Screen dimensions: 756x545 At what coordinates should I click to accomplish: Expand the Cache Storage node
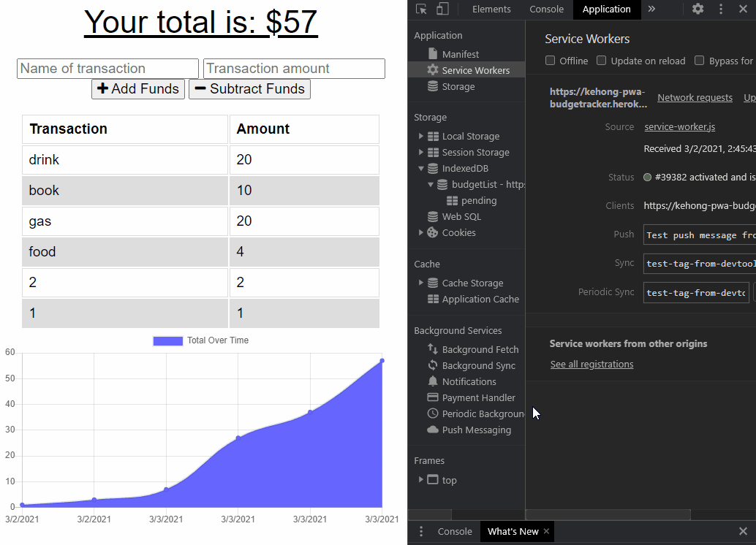[x=420, y=283]
